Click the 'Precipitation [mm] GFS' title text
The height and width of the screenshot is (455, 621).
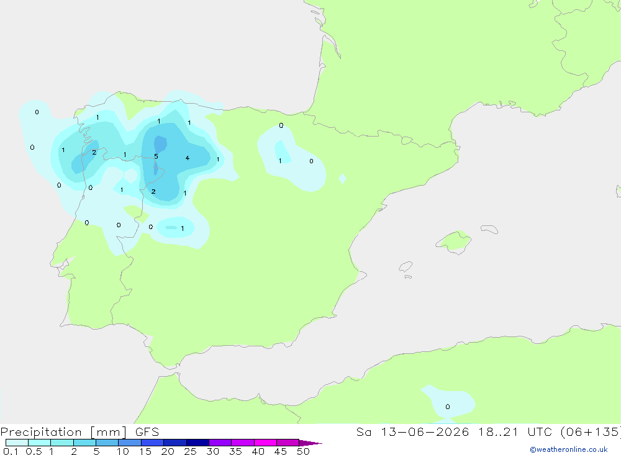79,432
